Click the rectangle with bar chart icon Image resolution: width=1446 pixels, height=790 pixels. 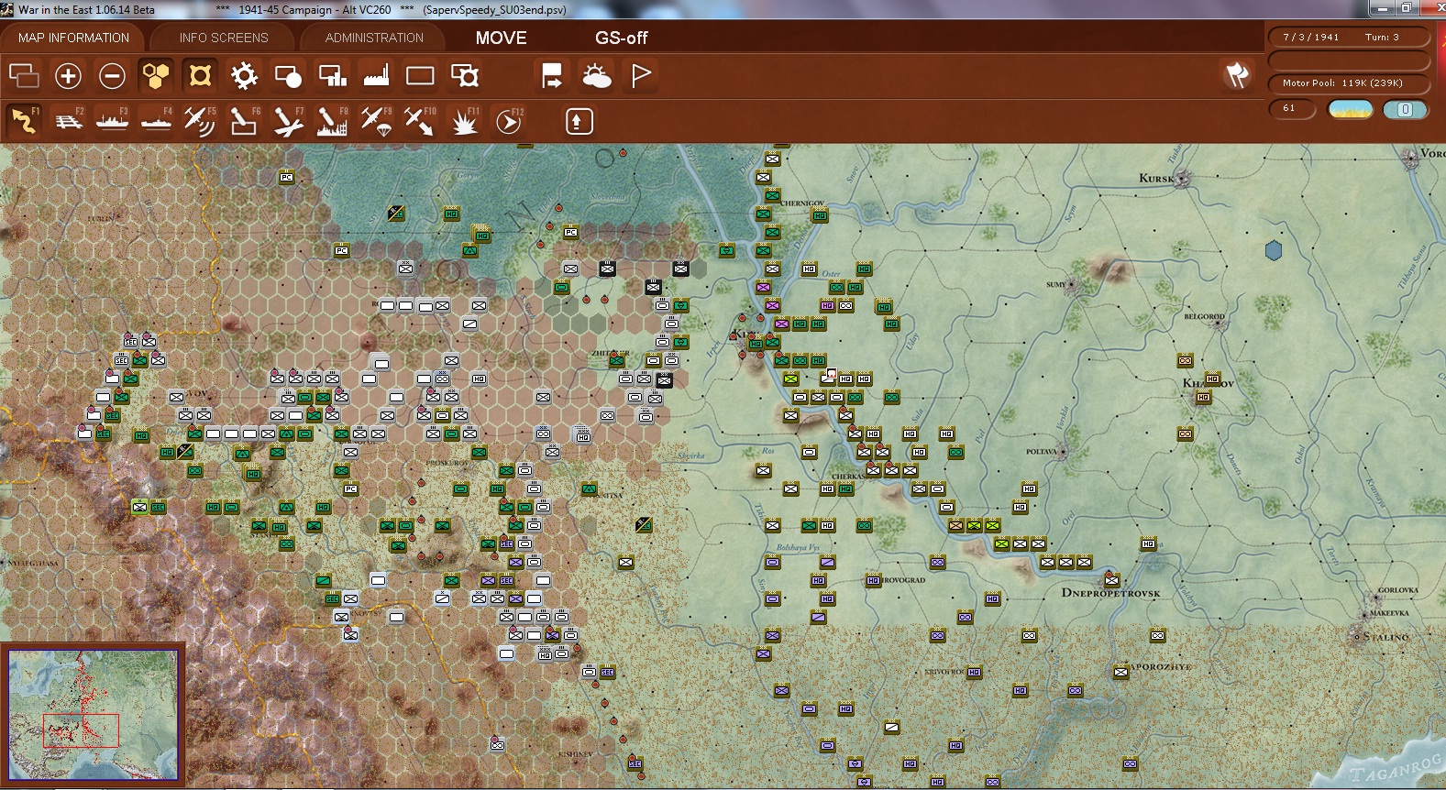click(332, 75)
